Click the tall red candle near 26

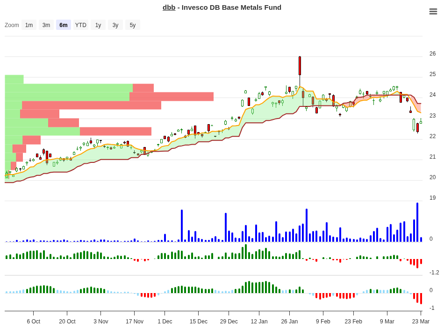click(x=300, y=66)
